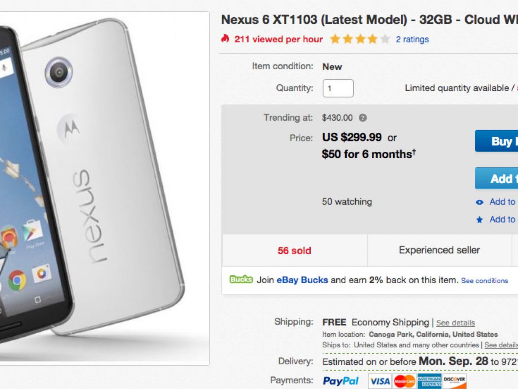Focus the Quantity input field

click(338, 88)
